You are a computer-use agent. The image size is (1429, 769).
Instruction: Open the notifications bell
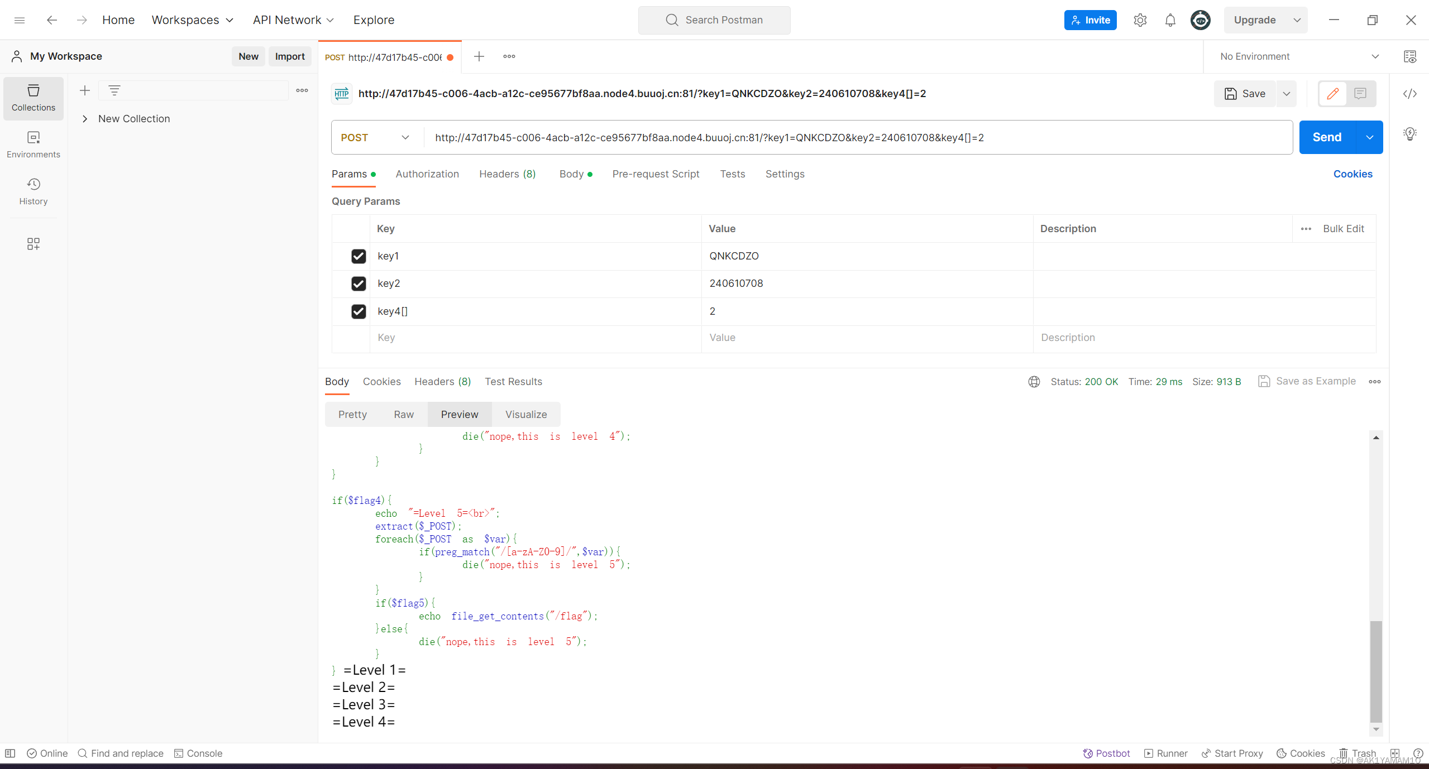coord(1170,20)
